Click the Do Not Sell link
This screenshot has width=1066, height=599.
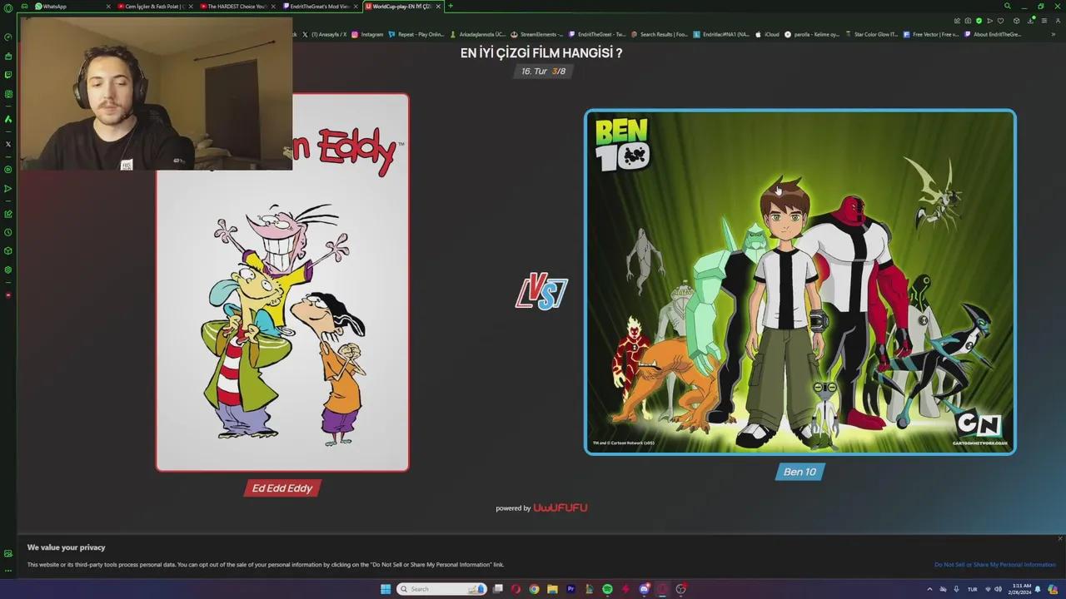[x=994, y=564]
